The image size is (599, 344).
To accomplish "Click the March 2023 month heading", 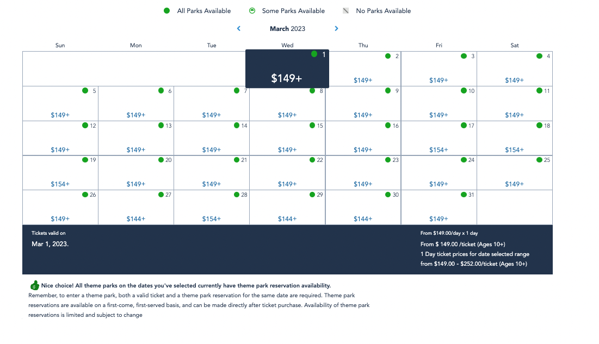I will point(287,29).
